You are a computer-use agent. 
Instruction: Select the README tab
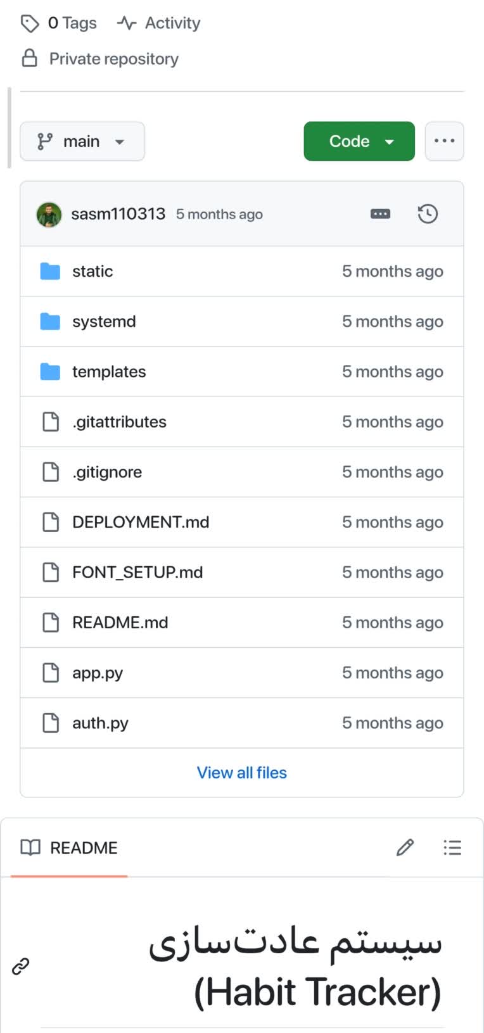(69, 847)
